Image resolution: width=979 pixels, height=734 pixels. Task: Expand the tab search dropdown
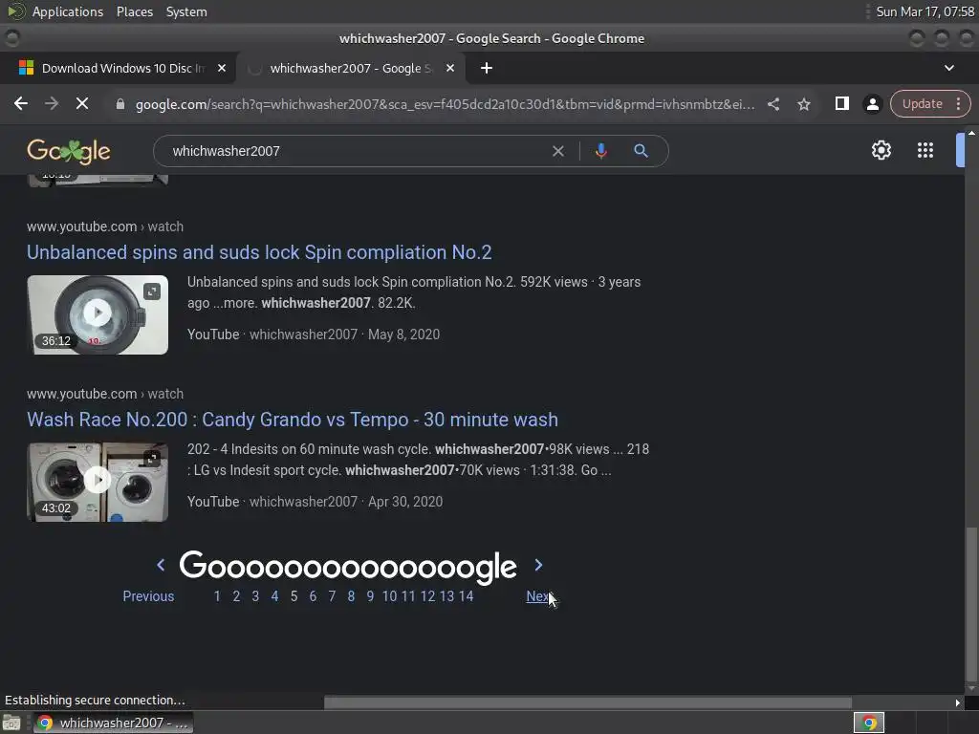(x=949, y=68)
